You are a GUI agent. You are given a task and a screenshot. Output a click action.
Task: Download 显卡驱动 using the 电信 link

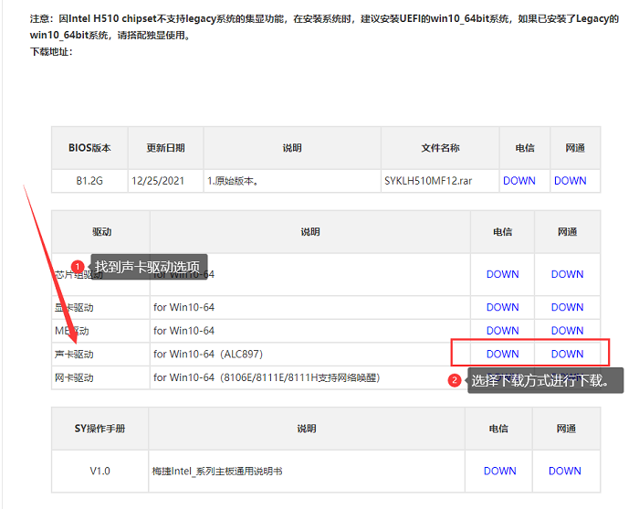(x=502, y=307)
